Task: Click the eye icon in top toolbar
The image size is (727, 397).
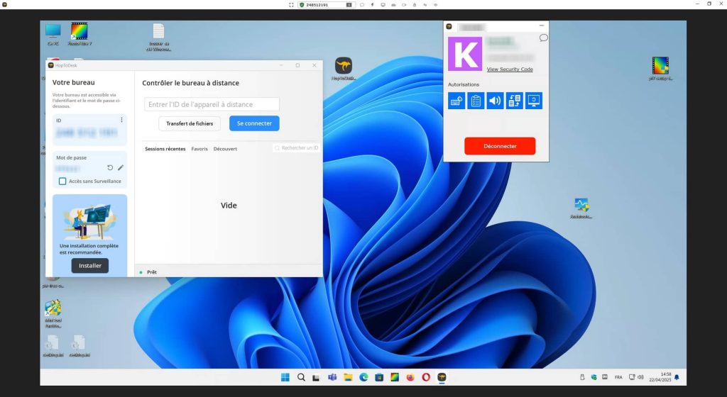Action: pos(435,5)
